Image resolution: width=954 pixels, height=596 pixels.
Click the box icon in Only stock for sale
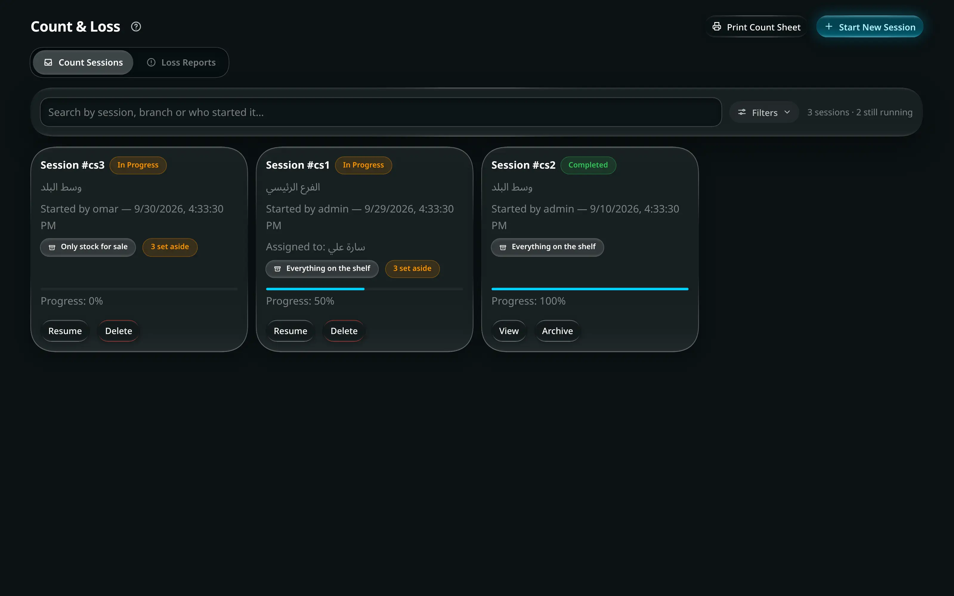pyautogui.click(x=52, y=247)
